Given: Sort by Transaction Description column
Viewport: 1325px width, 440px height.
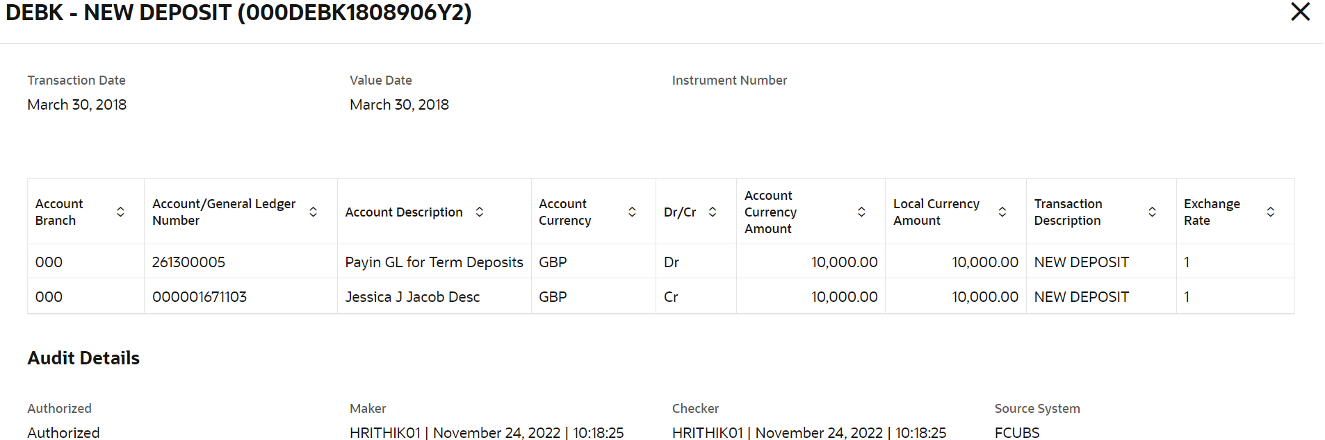Looking at the screenshot, I should click(1152, 212).
